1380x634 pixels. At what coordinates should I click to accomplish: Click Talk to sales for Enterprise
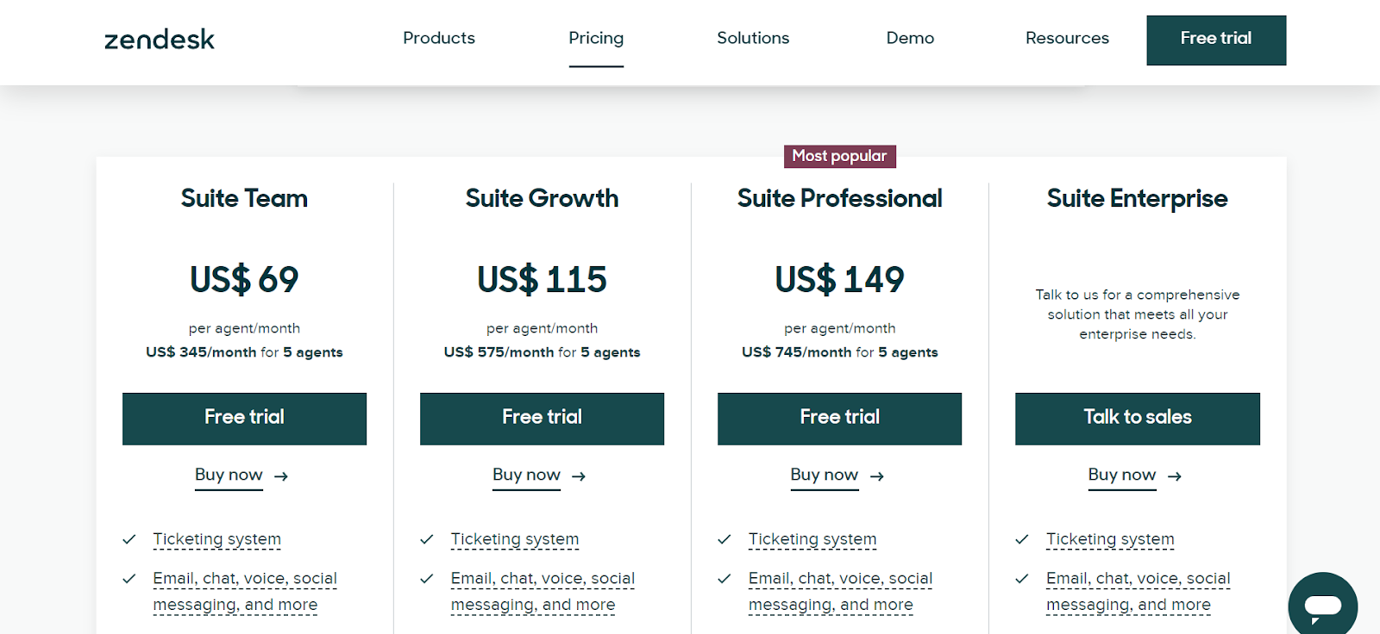(1138, 419)
